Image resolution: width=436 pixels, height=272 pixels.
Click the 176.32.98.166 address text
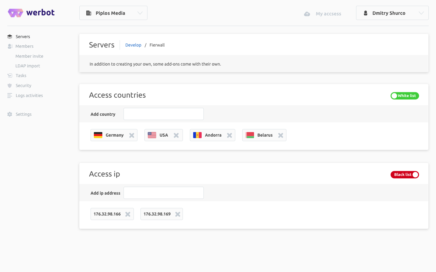tap(107, 214)
